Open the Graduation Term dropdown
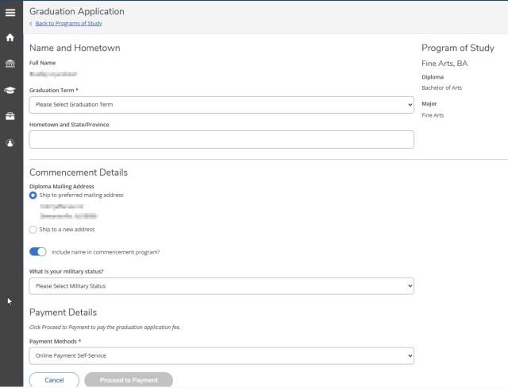Image resolution: width=508 pixels, height=388 pixels. pyautogui.click(x=221, y=105)
